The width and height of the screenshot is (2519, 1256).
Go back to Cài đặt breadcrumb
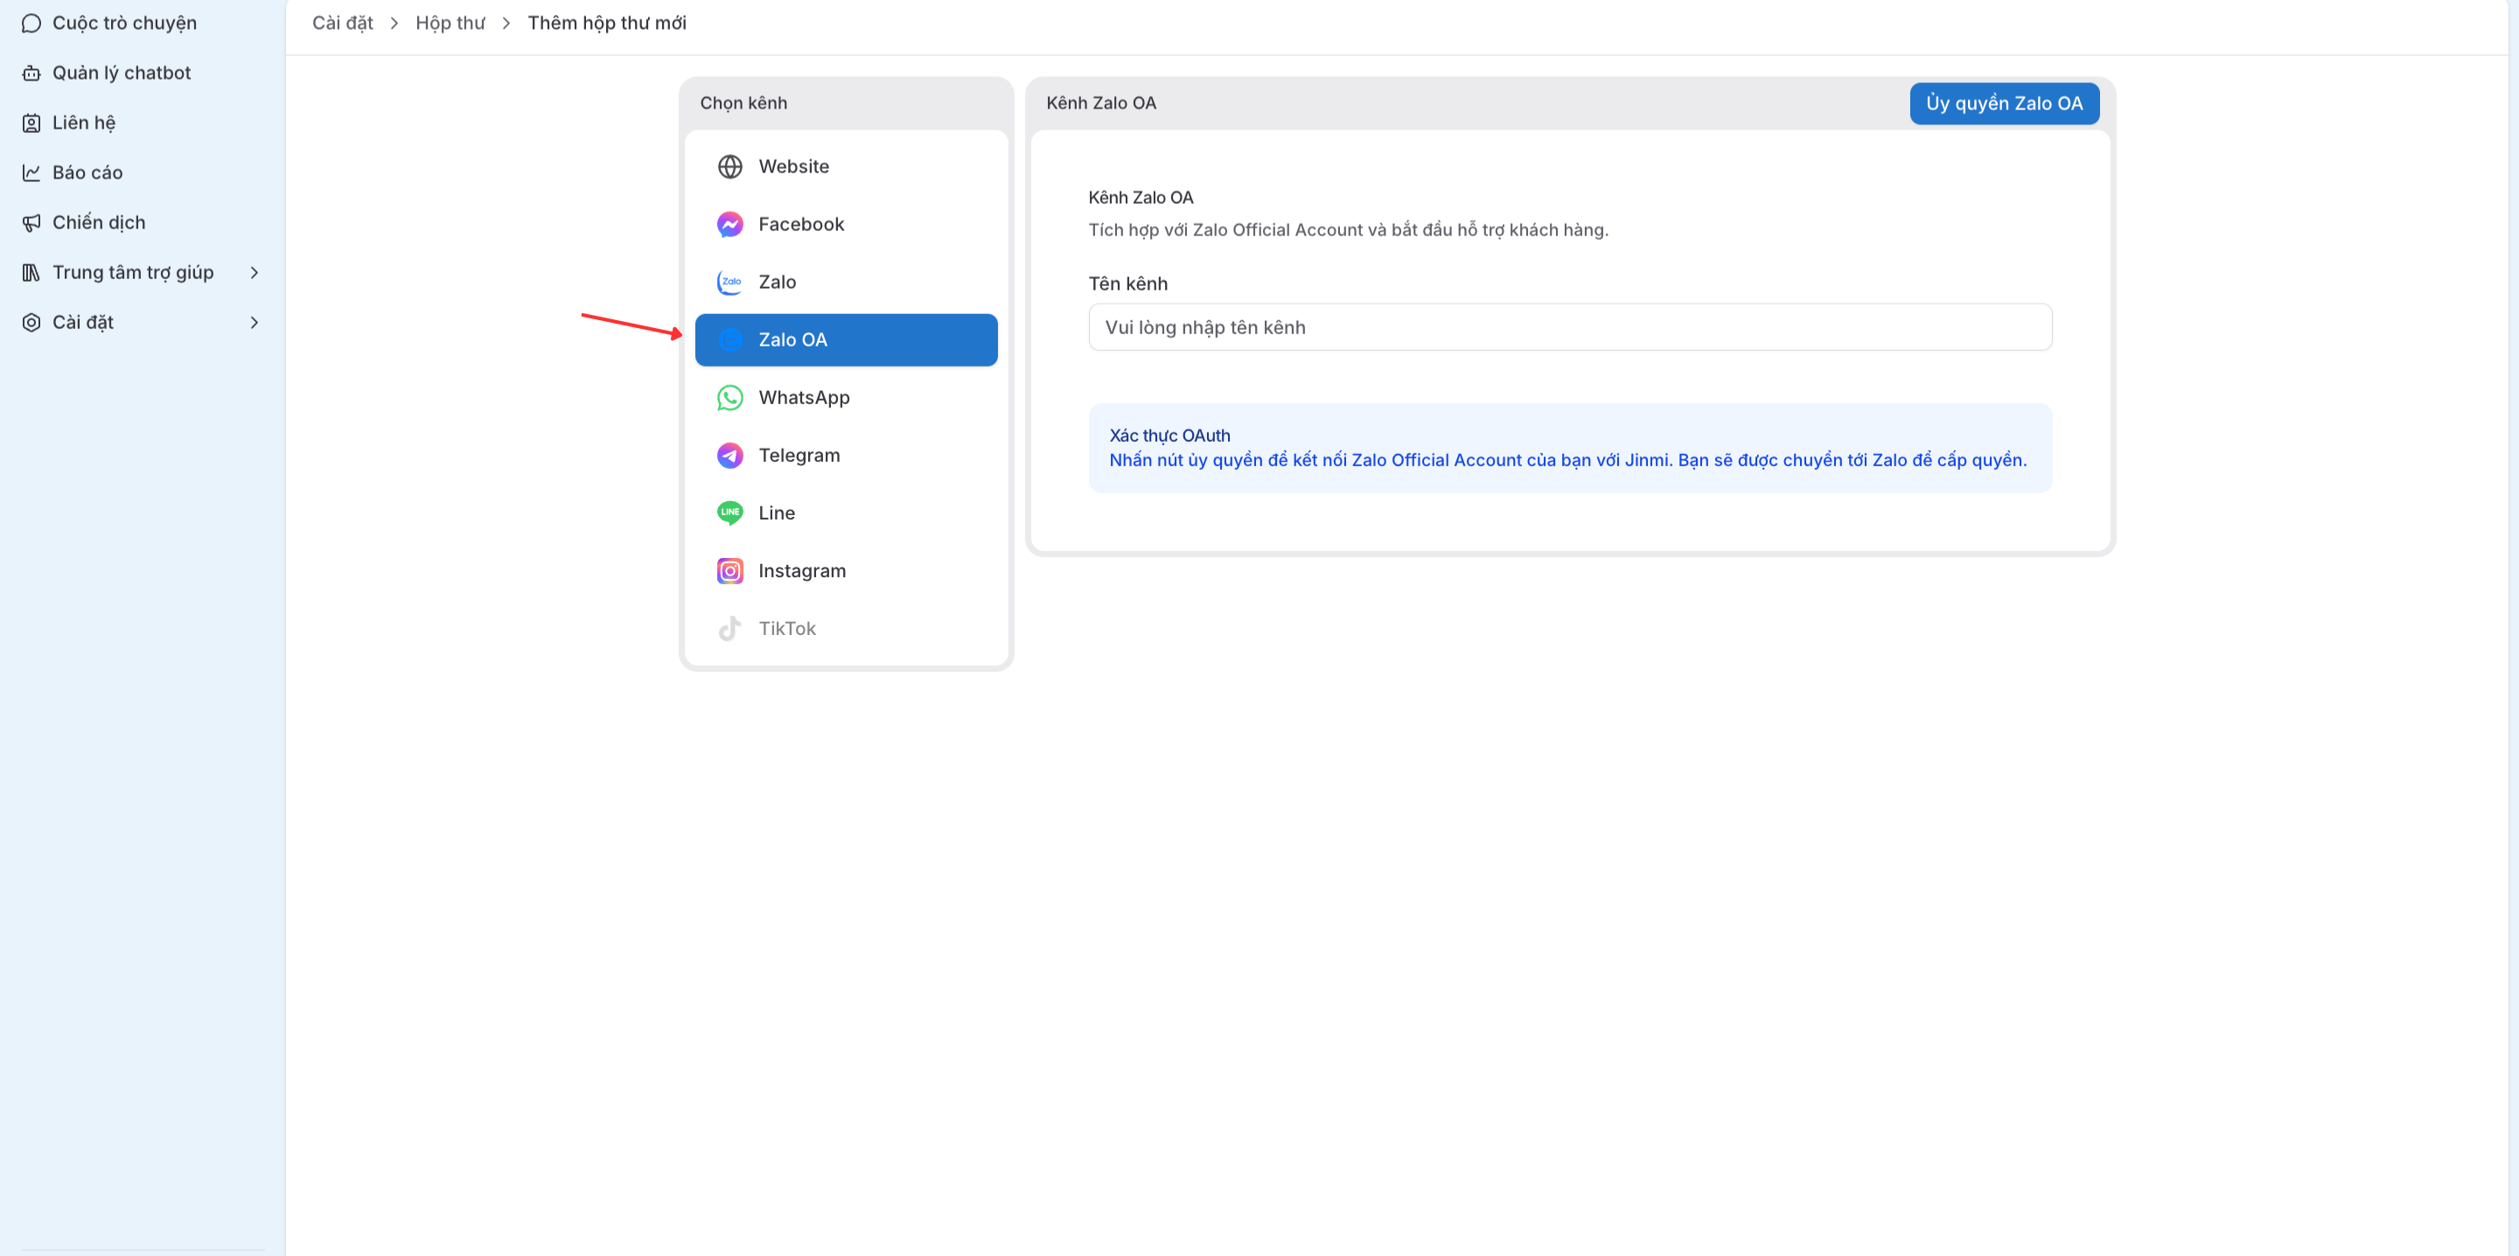pos(342,23)
